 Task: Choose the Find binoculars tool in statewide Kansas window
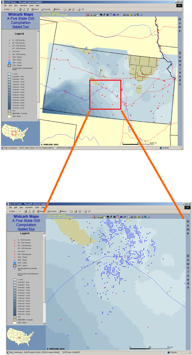click(114, 15)
